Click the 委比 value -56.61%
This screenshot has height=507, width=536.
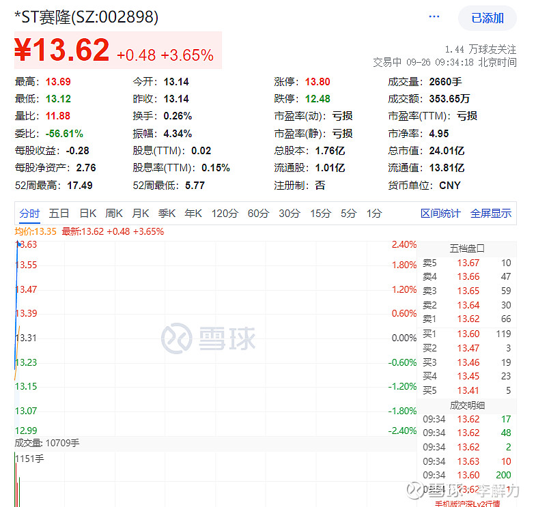(x=64, y=134)
